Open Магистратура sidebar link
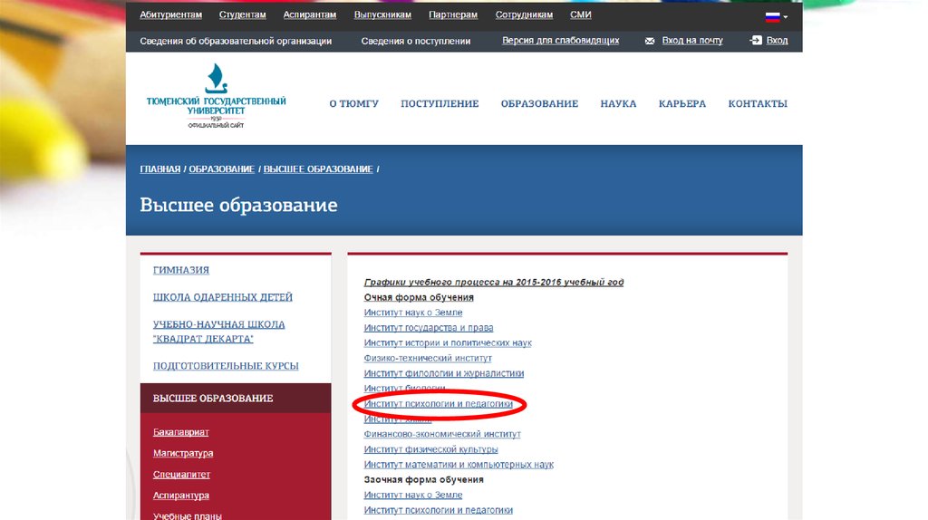The width and height of the screenshot is (928, 520). tap(183, 453)
